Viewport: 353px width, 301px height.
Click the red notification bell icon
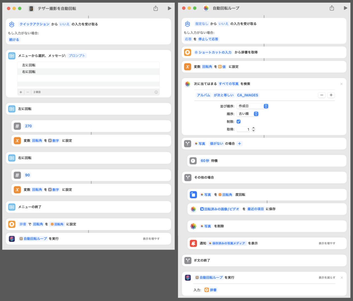click(193, 244)
